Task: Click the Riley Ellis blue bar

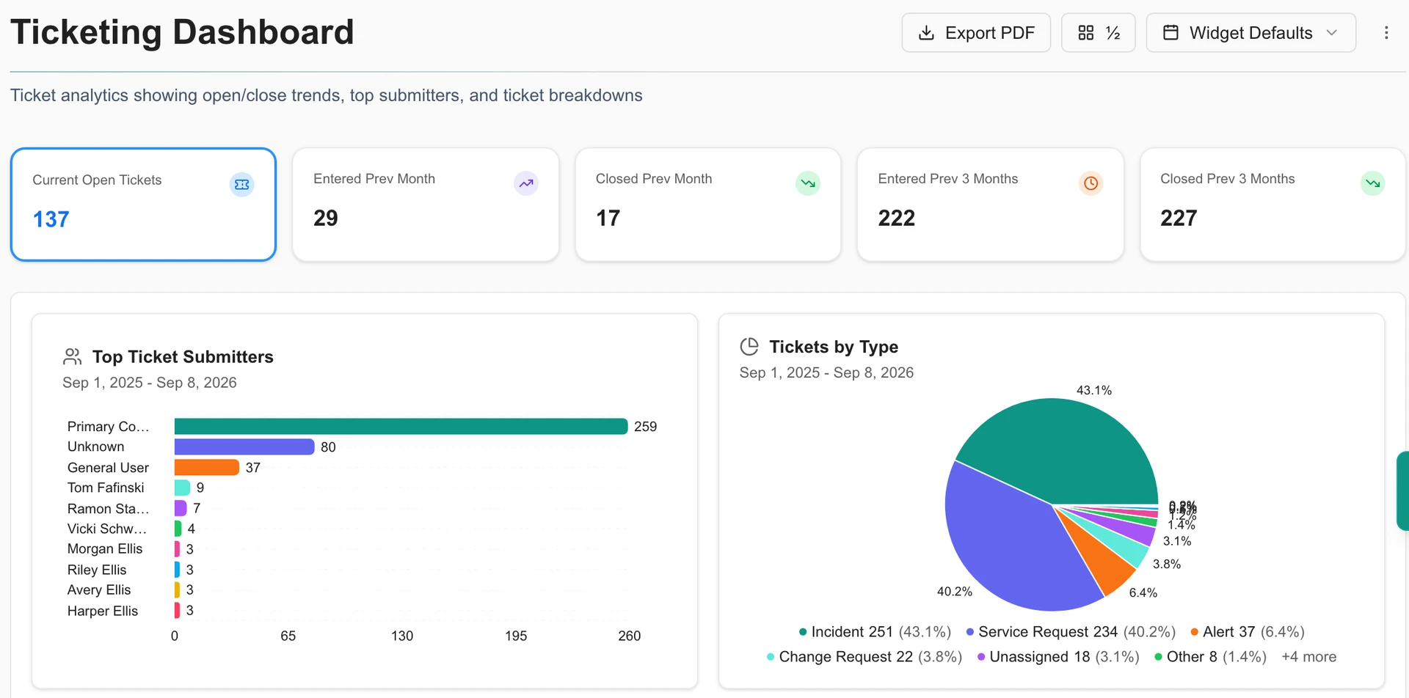Action: [x=177, y=570]
